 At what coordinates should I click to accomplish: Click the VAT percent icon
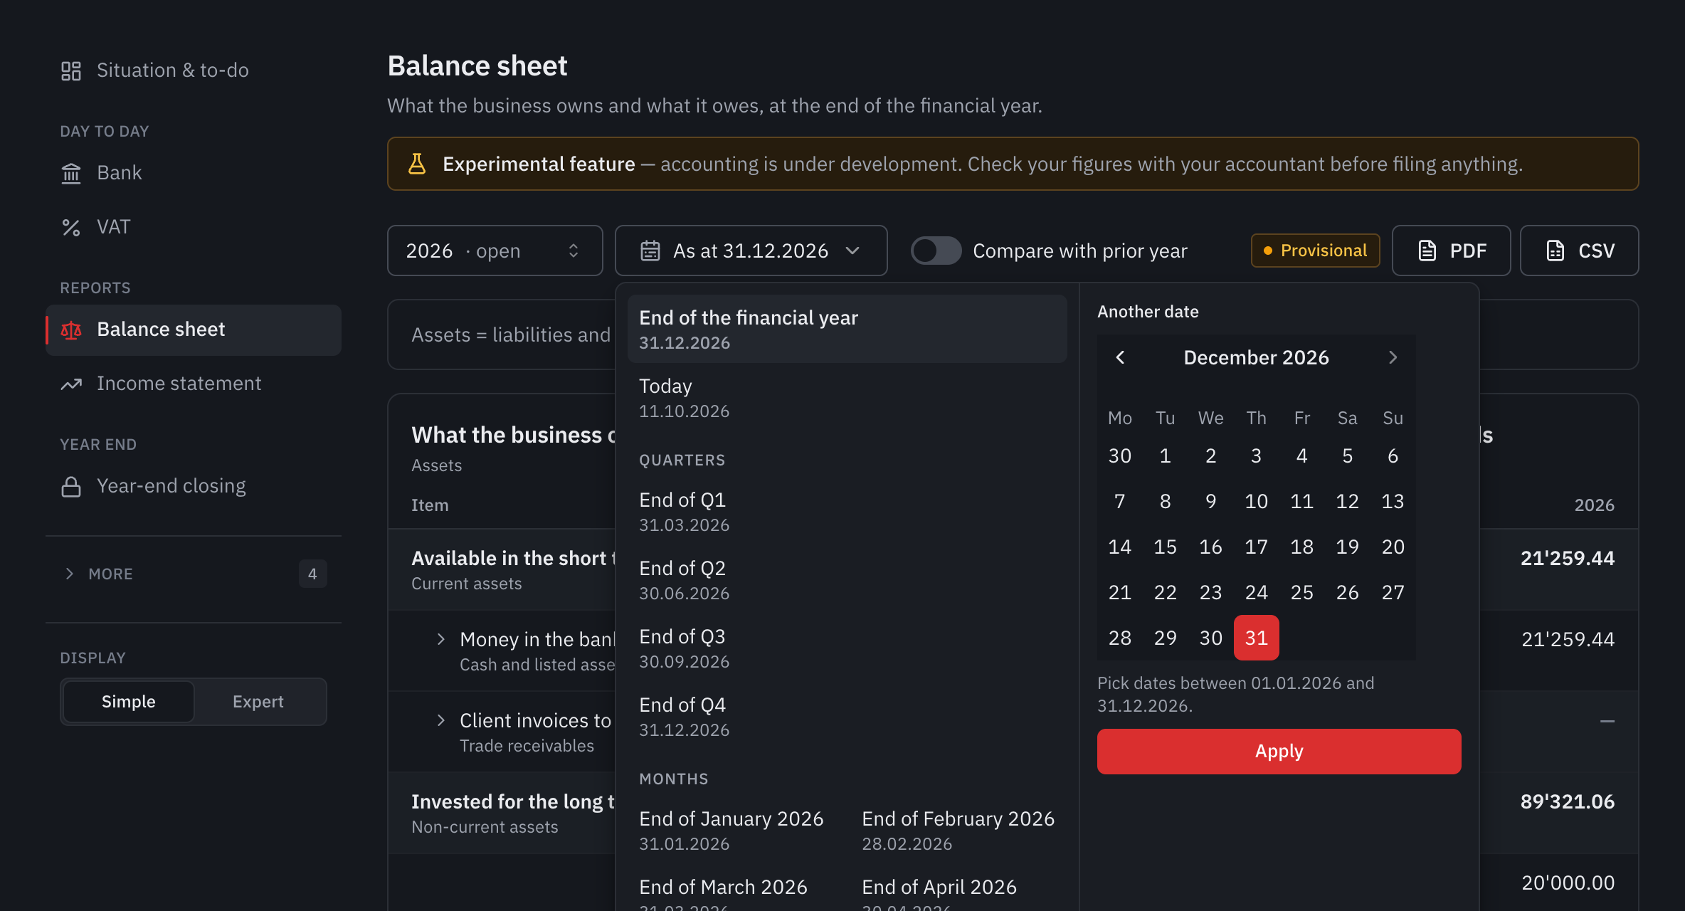[x=71, y=227]
